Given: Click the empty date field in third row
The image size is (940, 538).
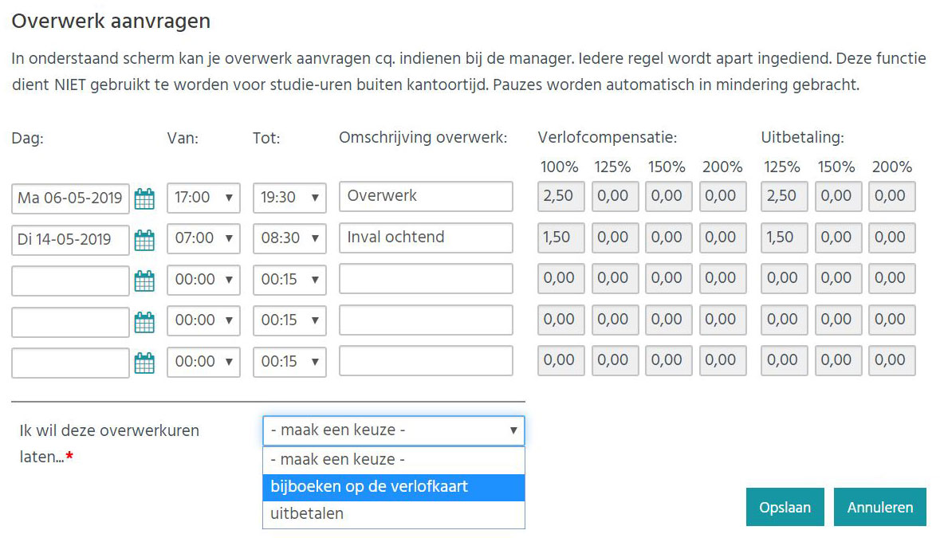Looking at the screenshot, I should pyautogui.click(x=71, y=281).
